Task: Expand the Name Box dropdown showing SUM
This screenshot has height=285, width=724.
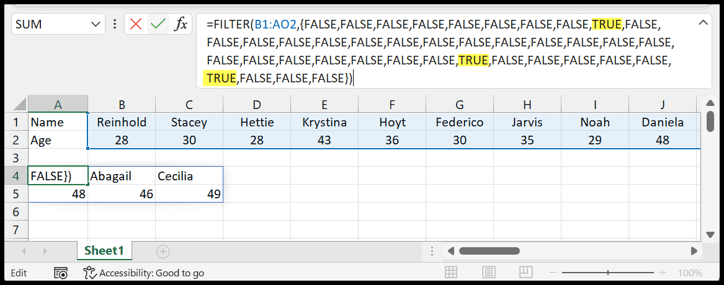Action: click(x=96, y=24)
